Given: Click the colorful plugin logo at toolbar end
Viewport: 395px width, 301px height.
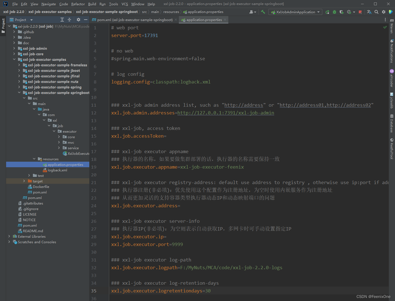Looking at the screenshot, I should pyautogui.click(x=391, y=12).
